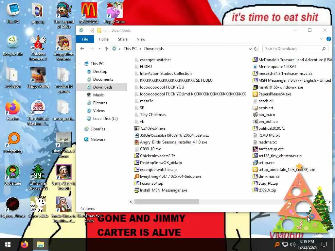This screenshot has height=251, width=335.
Task: Open the Customize Quick Access Toolbar dropdown
Action: coord(105,30)
